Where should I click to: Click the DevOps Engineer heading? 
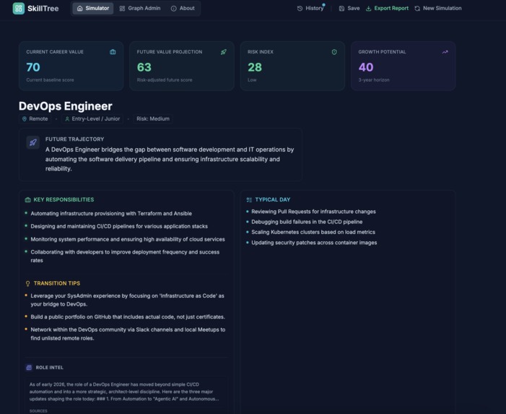tap(66, 106)
